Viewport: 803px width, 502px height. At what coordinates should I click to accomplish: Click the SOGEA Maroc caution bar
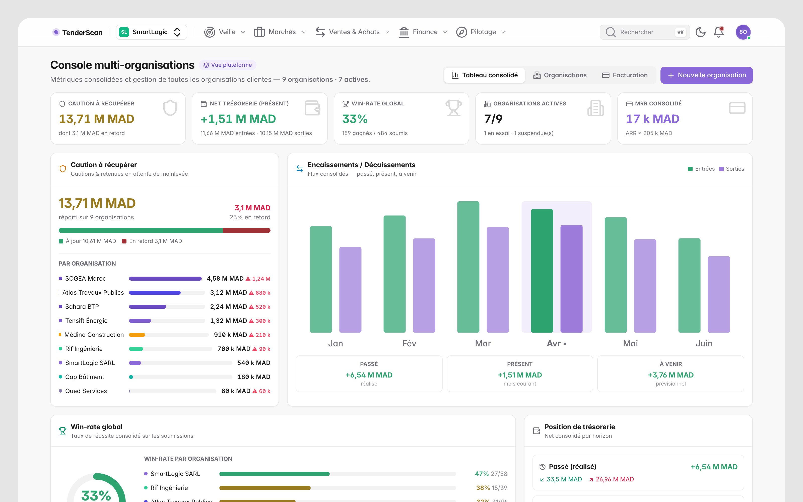tap(165, 279)
